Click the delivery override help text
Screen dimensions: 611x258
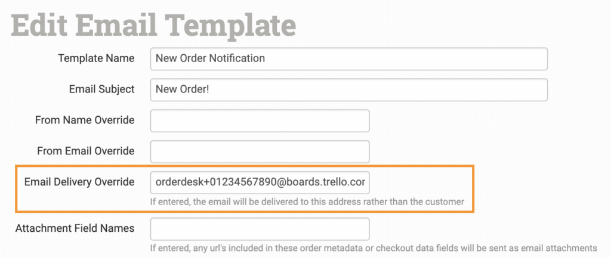tap(307, 201)
